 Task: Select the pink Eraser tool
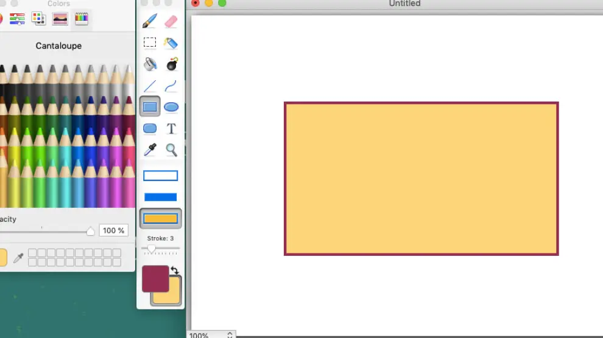pyautogui.click(x=171, y=22)
